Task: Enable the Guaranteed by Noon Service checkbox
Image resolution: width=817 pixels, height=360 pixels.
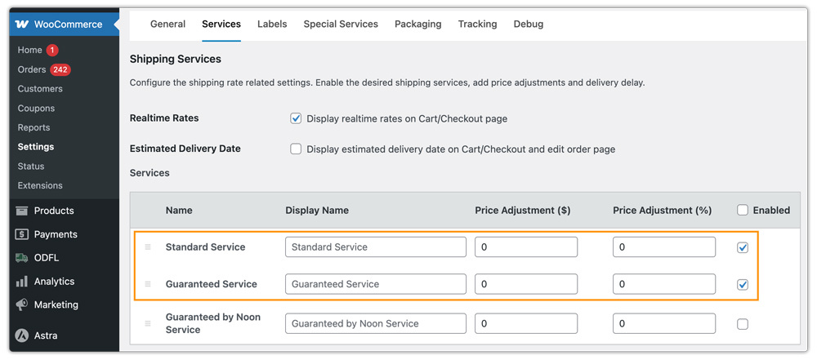Action: pos(743,324)
